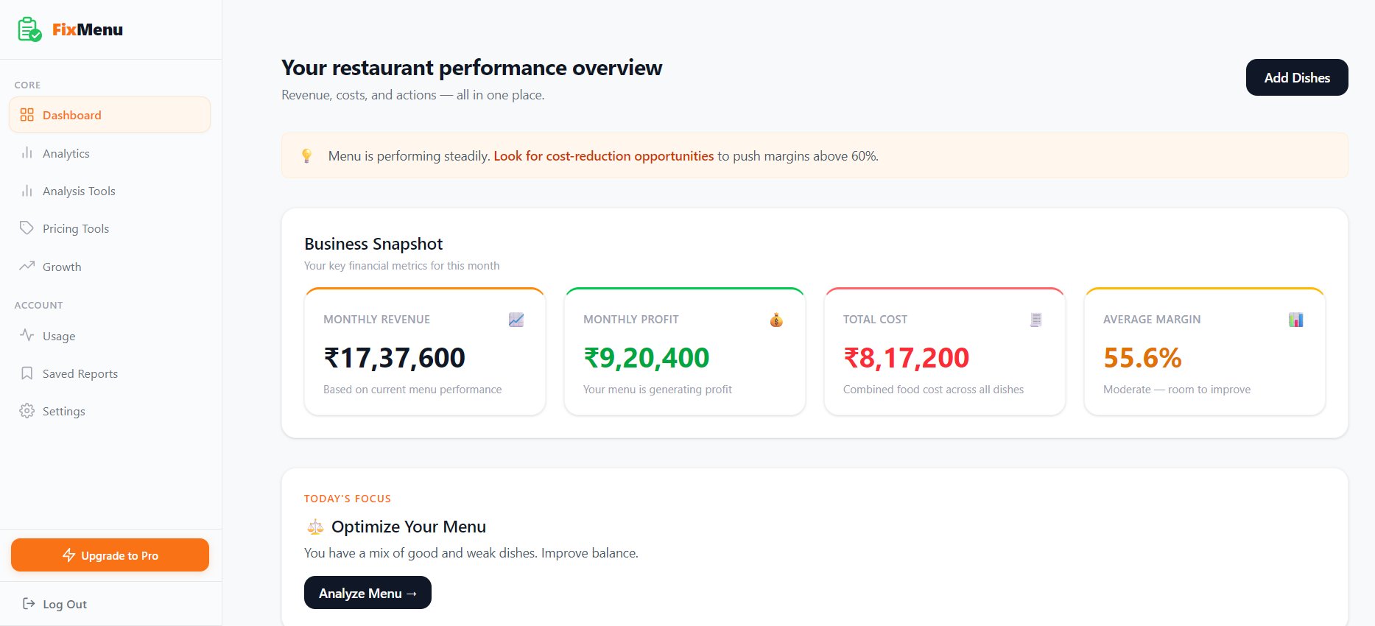Click the Saved Reports bookmark icon
The height and width of the screenshot is (626, 1375).
27,373
